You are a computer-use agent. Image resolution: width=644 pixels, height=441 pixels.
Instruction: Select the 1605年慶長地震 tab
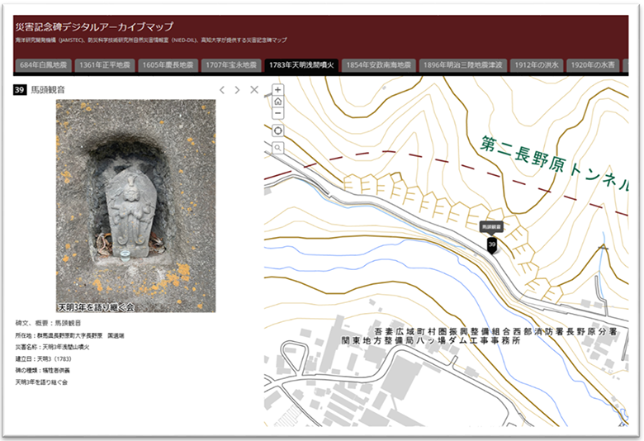click(168, 64)
